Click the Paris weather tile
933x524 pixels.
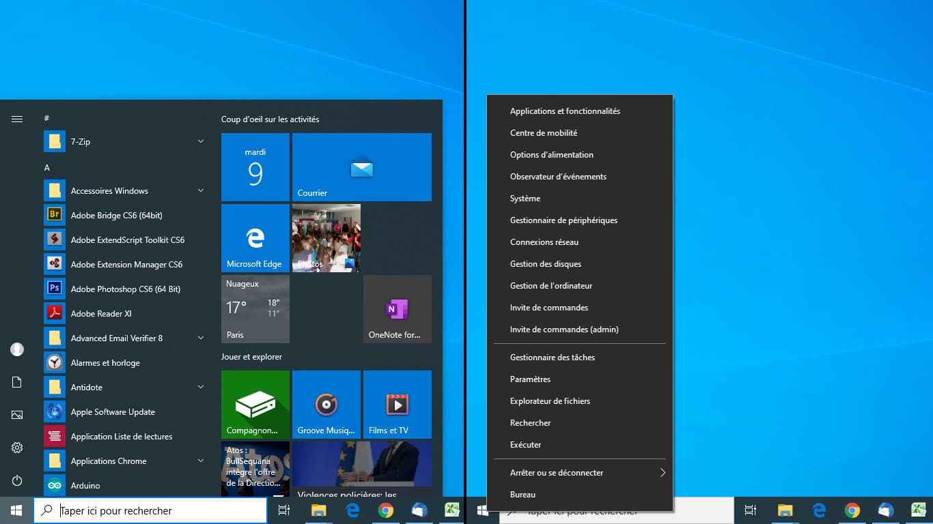(255, 308)
